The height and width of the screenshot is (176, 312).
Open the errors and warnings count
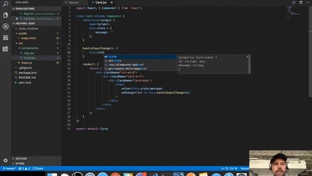pos(24,169)
